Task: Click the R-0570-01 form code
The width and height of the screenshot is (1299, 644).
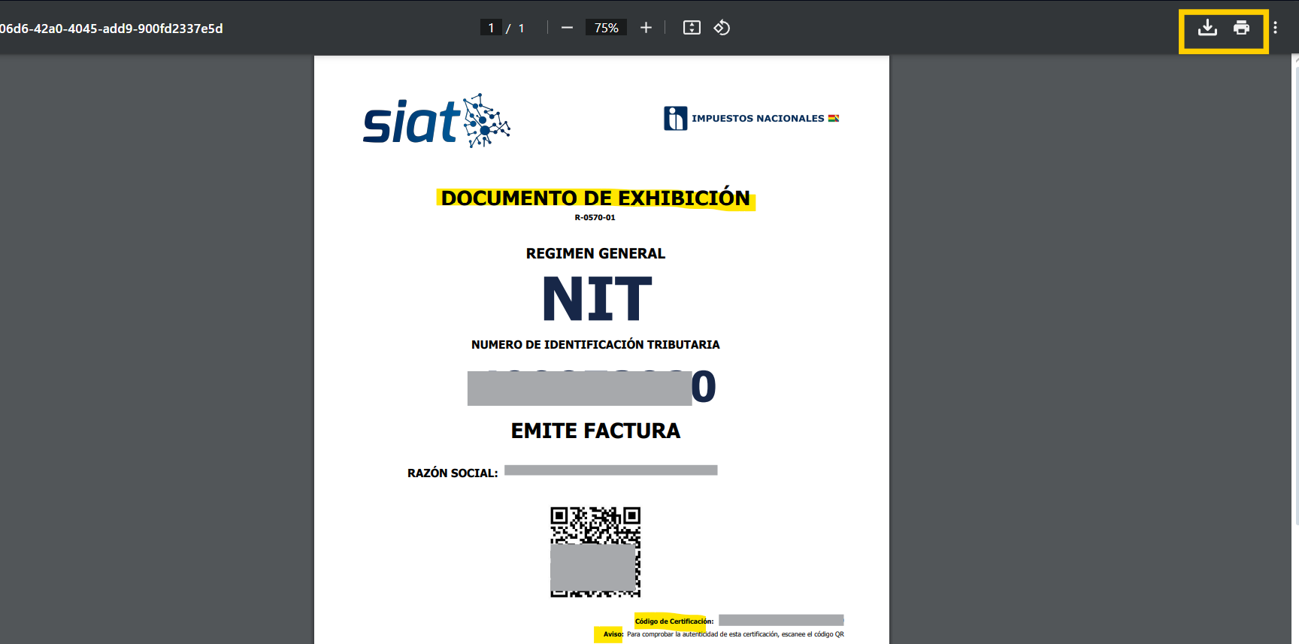Action: [595, 218]
